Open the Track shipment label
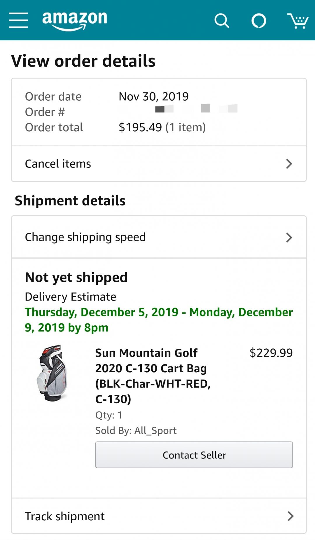 pyautogui.click(x=65, y=516)
